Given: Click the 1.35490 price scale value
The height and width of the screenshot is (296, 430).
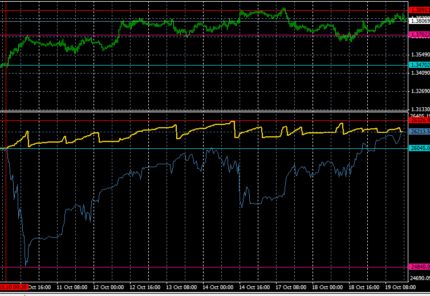Looking at the screenshot, I should click(420, 55).
